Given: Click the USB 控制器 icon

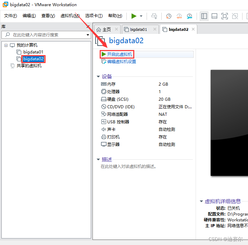Looking at the screenshot, I should point(103,122).
